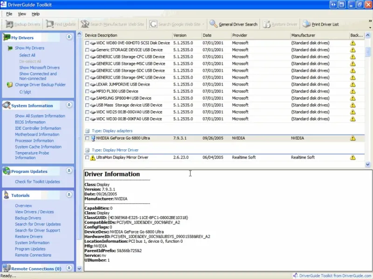Open the File menu
Image resolution: width=373 pixels, height=279 pixels.
coord(9,14)
